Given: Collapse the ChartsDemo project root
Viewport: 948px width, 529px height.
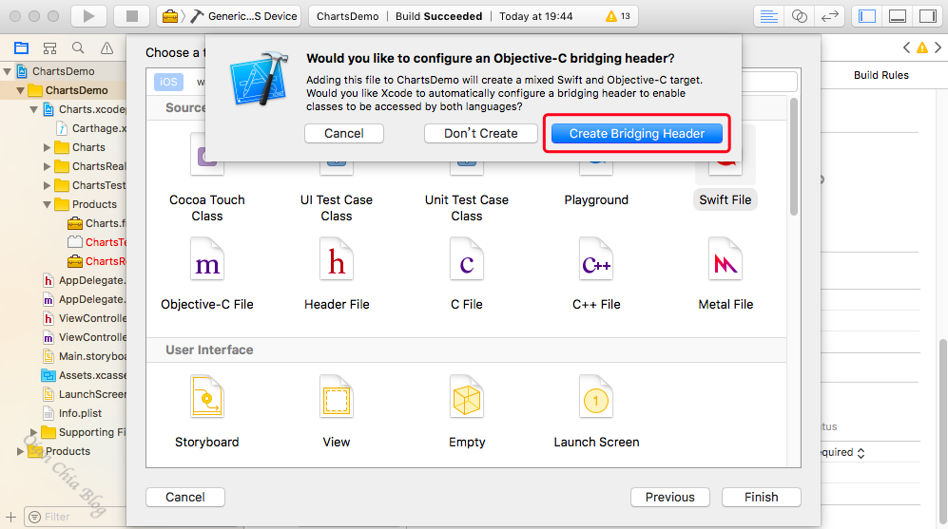Looking at the screenshot, I should 8,71.
